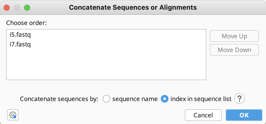Click the "Choose order:" label
The image size is (266, 124).
26,23
